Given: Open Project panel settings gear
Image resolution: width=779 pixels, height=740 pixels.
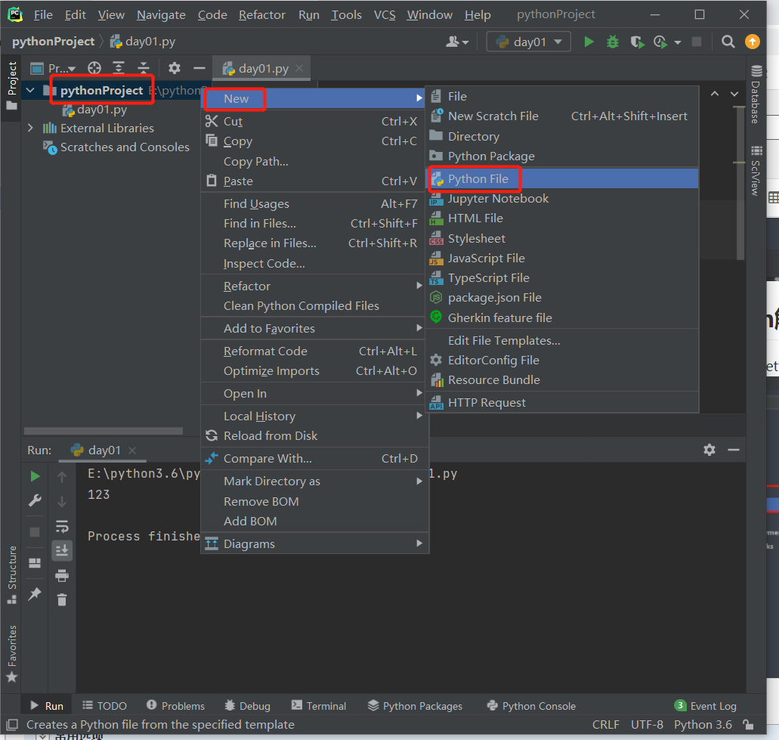Looking at the screenshot, I should click(174, 67).
